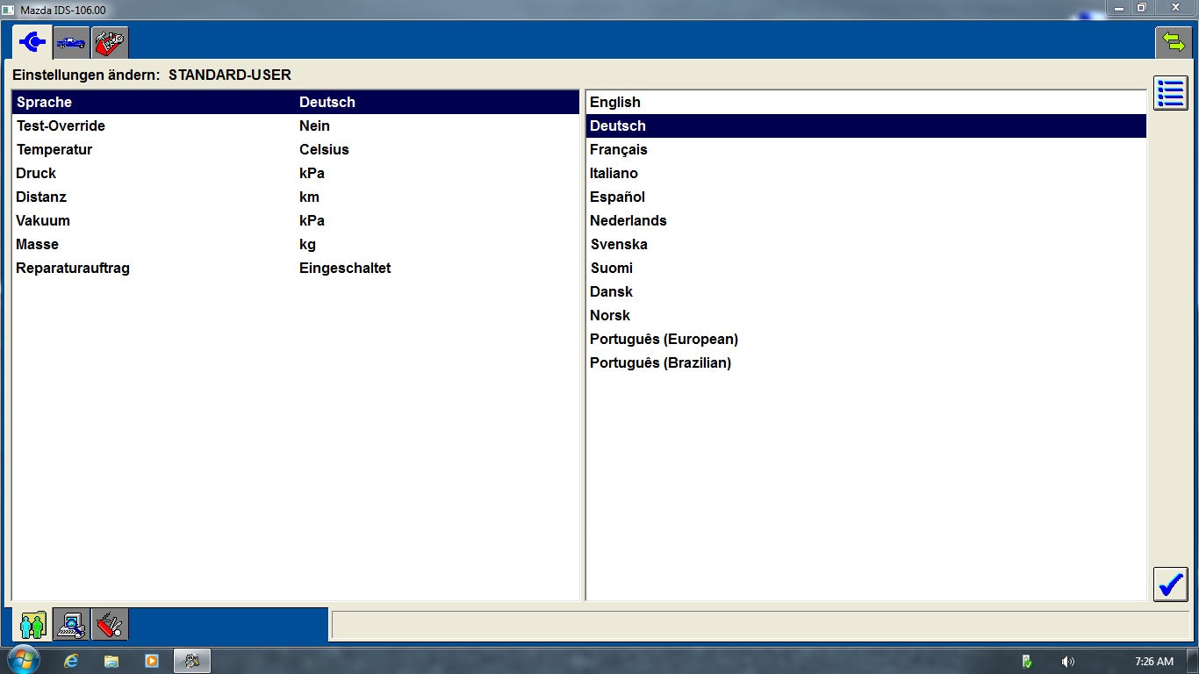1199x674 pixels.
Task: Open the computer magnifier system tab
Action: (71, 625)
